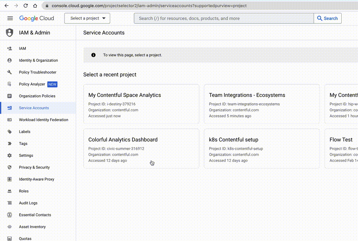Click the IAM person-add icon
The image size is (358, 241).
point(10,48)
